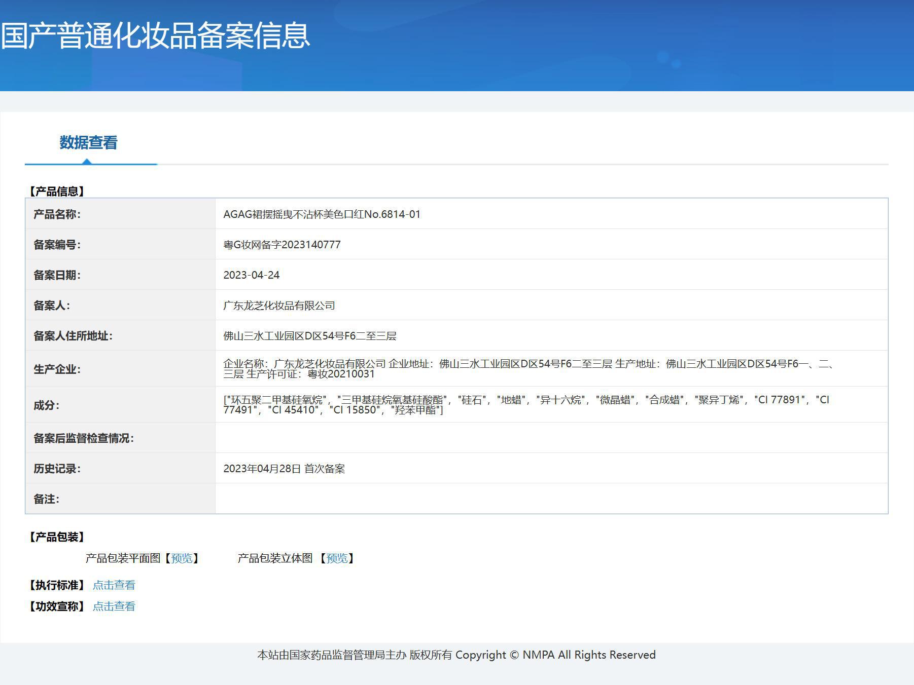Click the 备案编号 row label
The height and width of the screenshot is (685, 914).
tap(57, 245)
